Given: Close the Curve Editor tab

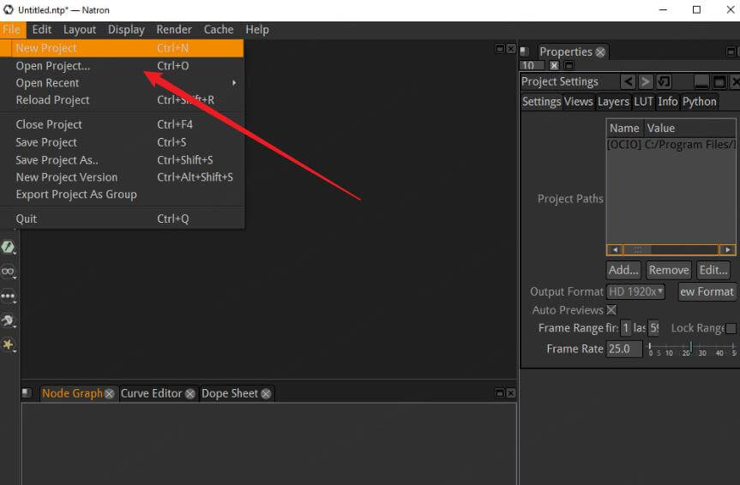Looking at the screenshot, I should point(190,393).
